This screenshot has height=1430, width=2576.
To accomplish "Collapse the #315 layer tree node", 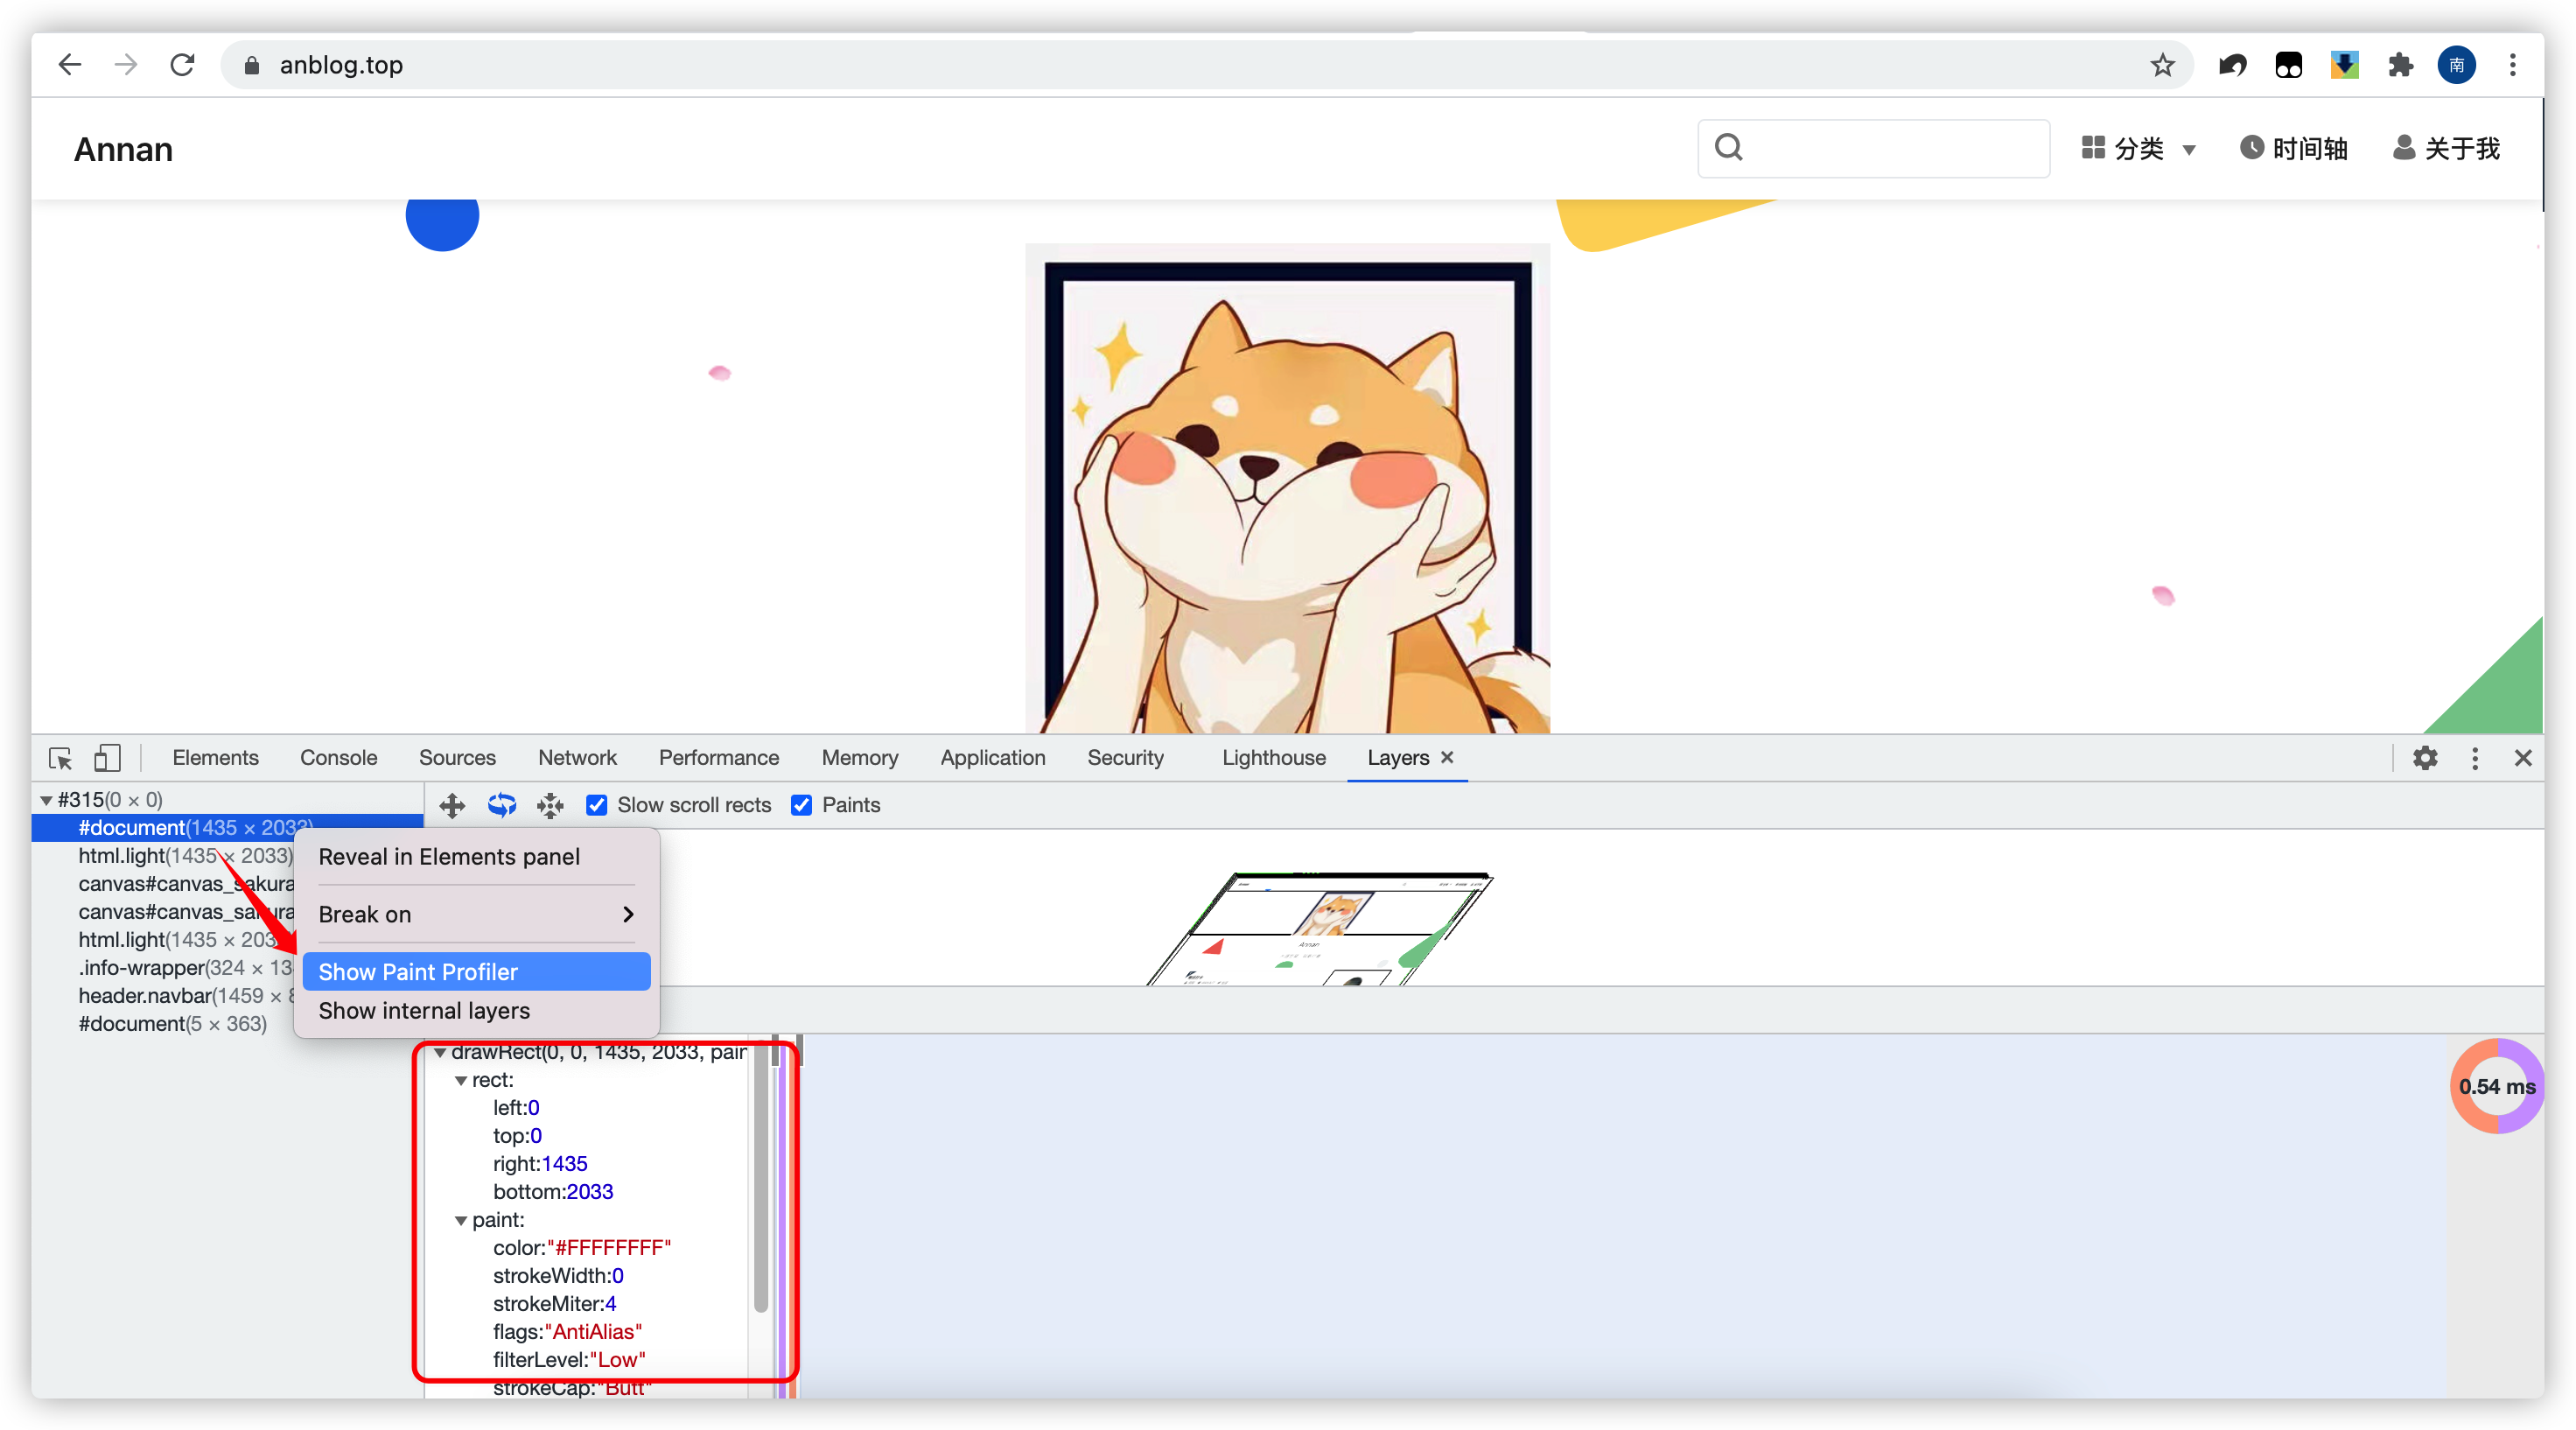I will point(46,800).
